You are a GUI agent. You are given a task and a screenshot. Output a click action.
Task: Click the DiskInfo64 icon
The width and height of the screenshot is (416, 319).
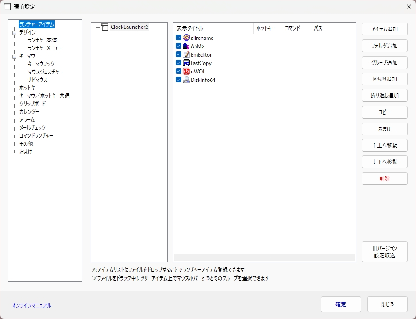[x=186, y=80]
